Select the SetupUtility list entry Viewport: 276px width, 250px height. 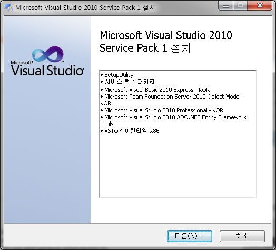tap(117, 75)
